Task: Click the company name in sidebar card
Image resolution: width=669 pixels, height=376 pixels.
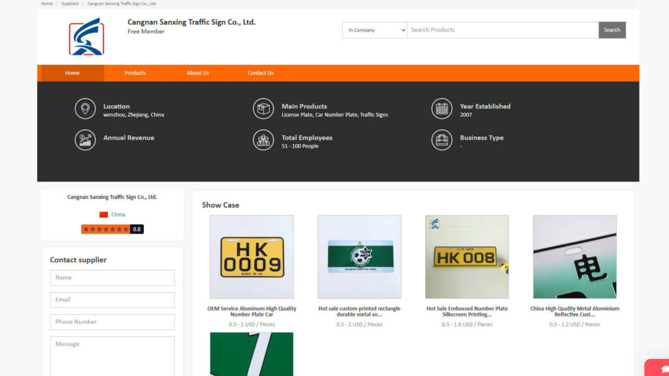Action: 112,197
